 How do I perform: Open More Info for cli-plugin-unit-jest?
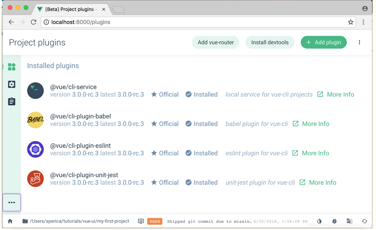[323, 182]
